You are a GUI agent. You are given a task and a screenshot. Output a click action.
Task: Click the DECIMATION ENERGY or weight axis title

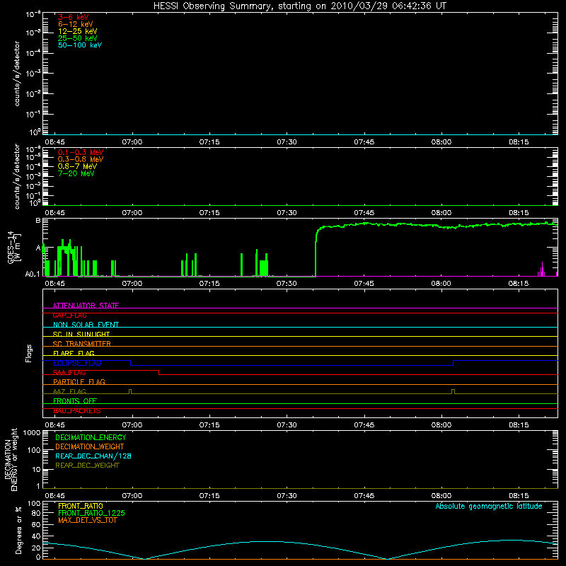coord(11,459)
